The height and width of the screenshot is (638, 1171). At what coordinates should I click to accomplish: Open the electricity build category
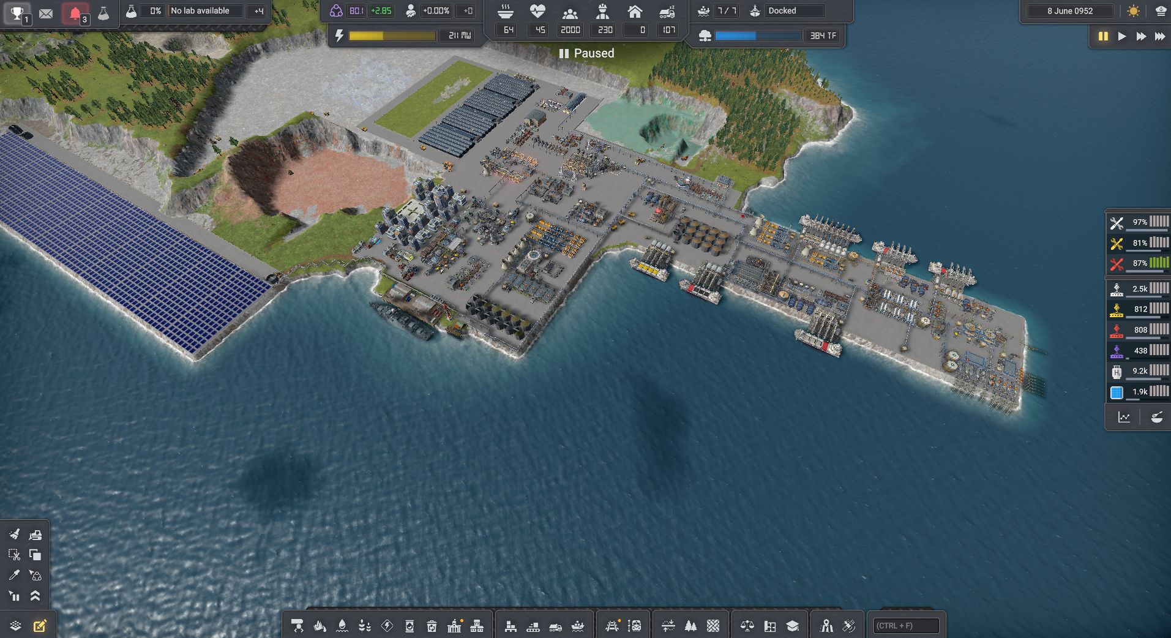387,626
